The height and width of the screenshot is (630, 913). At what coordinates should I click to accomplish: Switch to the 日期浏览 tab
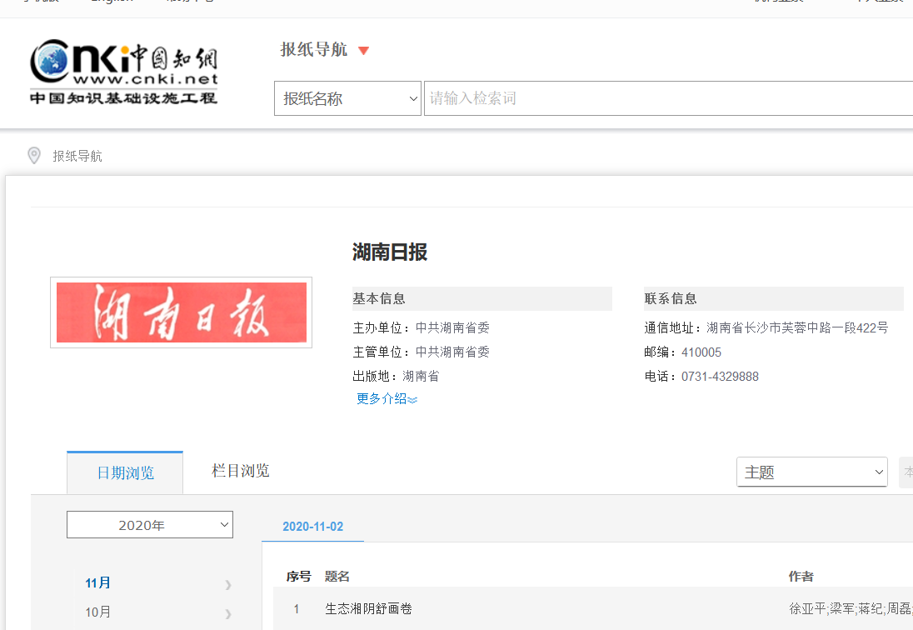point(125,473)
